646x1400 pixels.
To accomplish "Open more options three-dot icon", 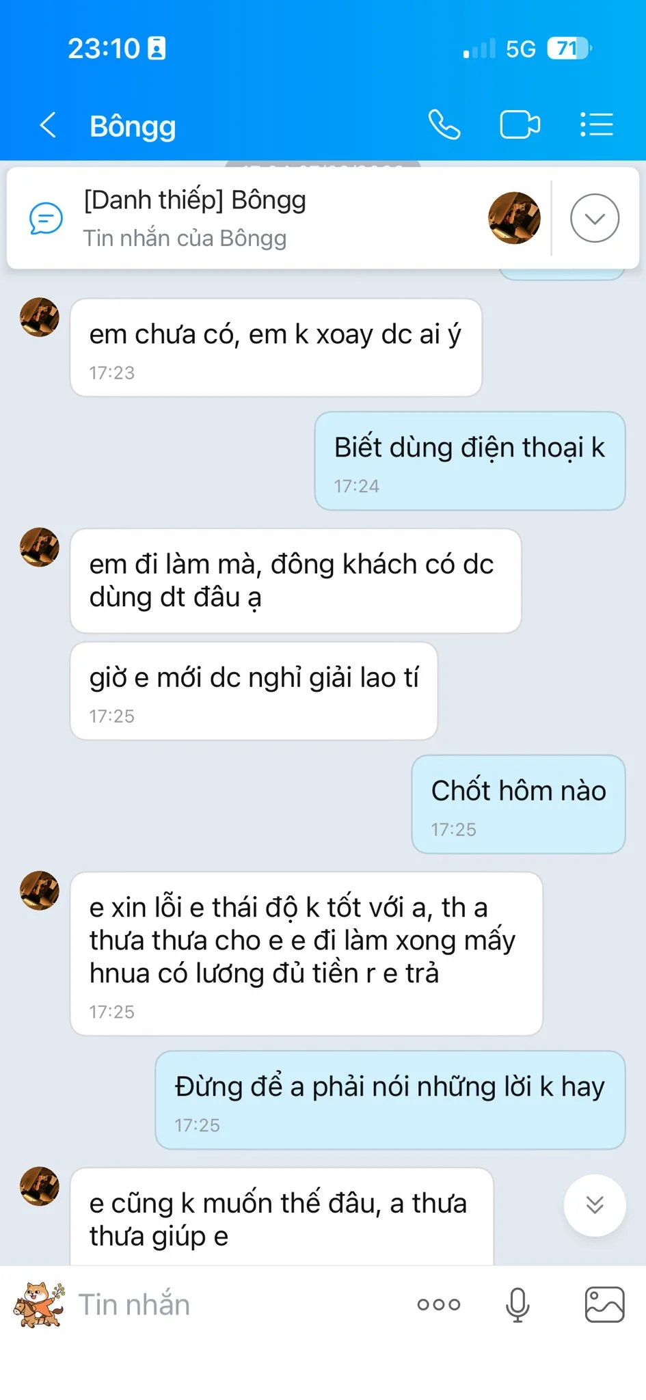I will (x=439, y=1304).
